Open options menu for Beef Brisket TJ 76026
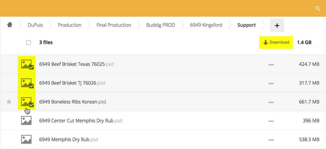This screenshot has width=326, height=149. 271,83
